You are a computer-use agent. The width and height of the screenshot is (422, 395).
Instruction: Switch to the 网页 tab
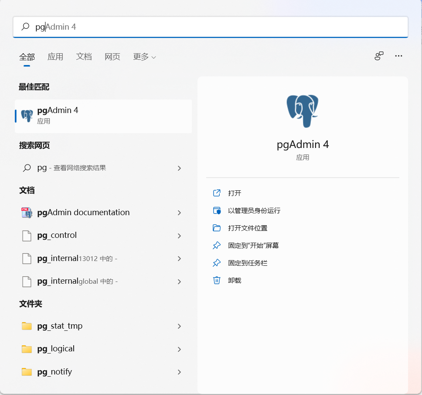[112, 57]
